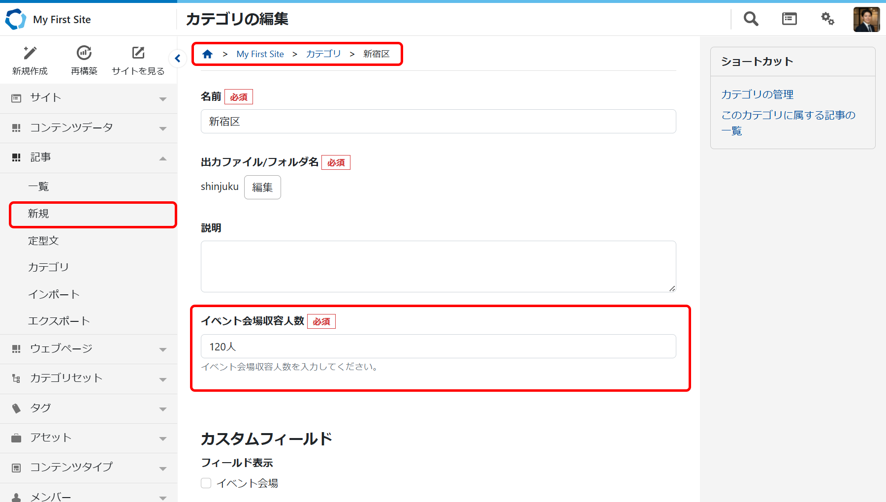Screen dimensions: 886x502
Task: Open the site list panel icon
Action: point(789,19)
